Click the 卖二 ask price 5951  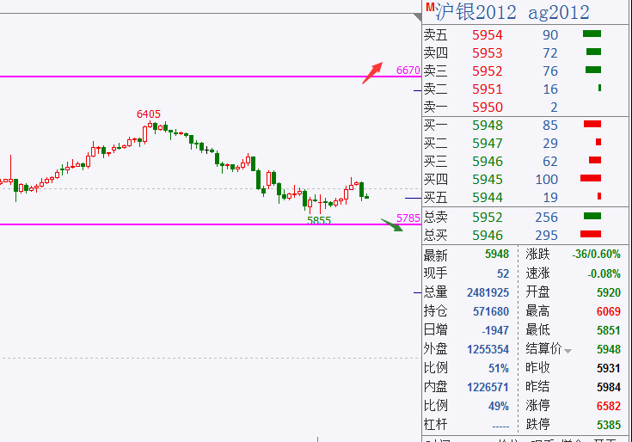click(488, 89)
